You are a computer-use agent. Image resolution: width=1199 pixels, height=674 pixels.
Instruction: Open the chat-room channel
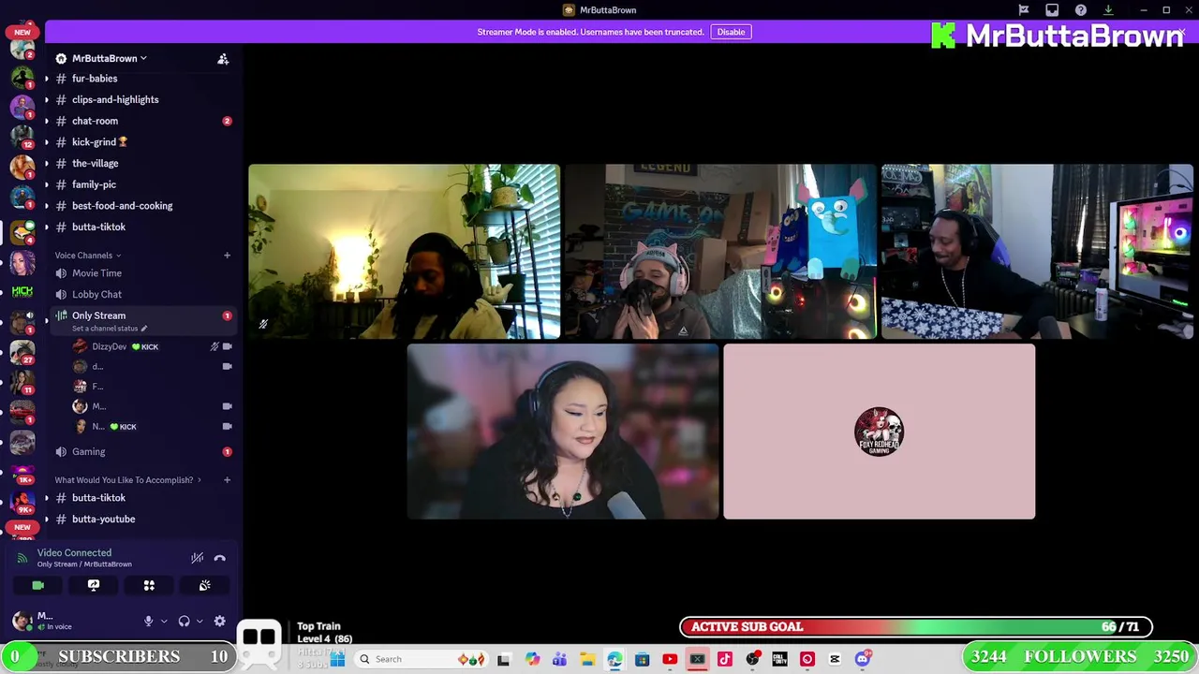pyautogui.click(x=95, y=121)
